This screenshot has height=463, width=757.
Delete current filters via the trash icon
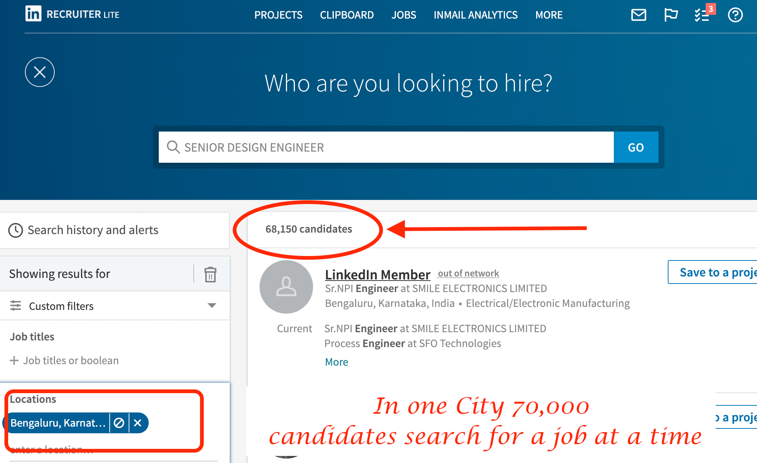coord(210,274)
